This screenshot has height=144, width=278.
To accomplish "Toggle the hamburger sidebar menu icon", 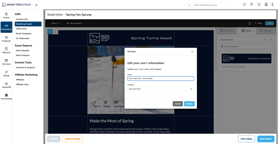I will tap(36, 5).
